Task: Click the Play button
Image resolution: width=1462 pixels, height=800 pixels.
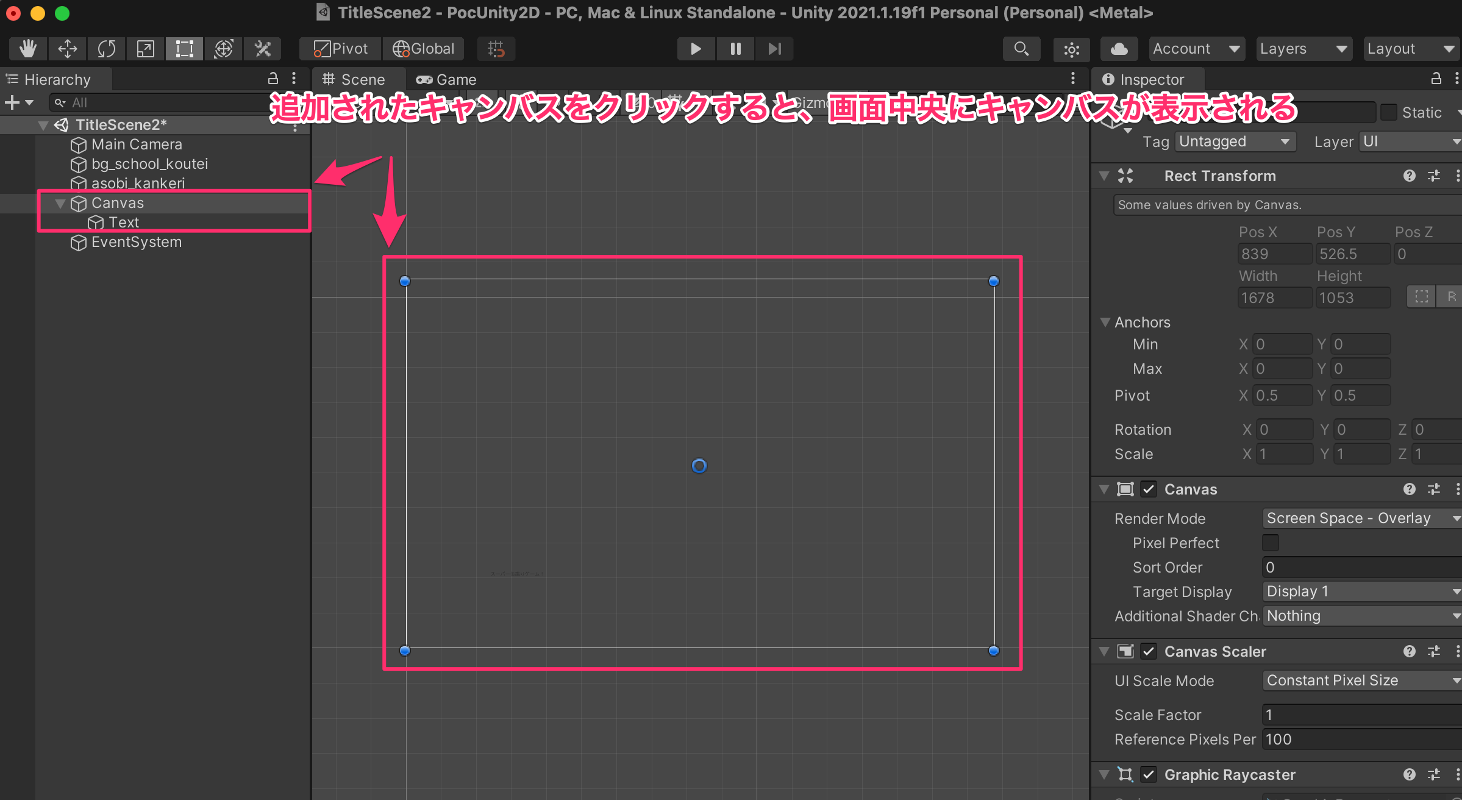Action: (696, 49)
